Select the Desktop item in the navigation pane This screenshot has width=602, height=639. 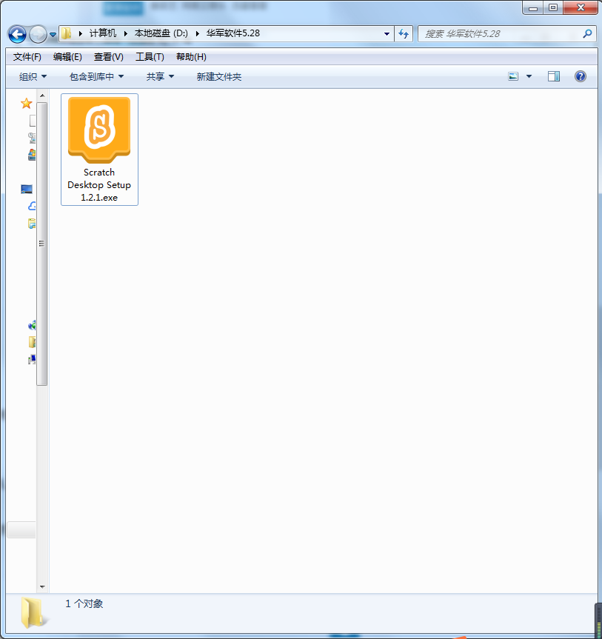tap(27, 188)
